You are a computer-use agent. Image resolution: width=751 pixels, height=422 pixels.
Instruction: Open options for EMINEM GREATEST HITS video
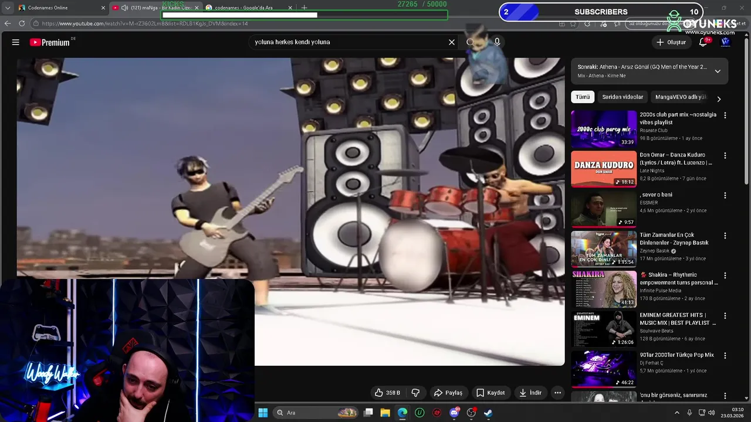[725, 316]
